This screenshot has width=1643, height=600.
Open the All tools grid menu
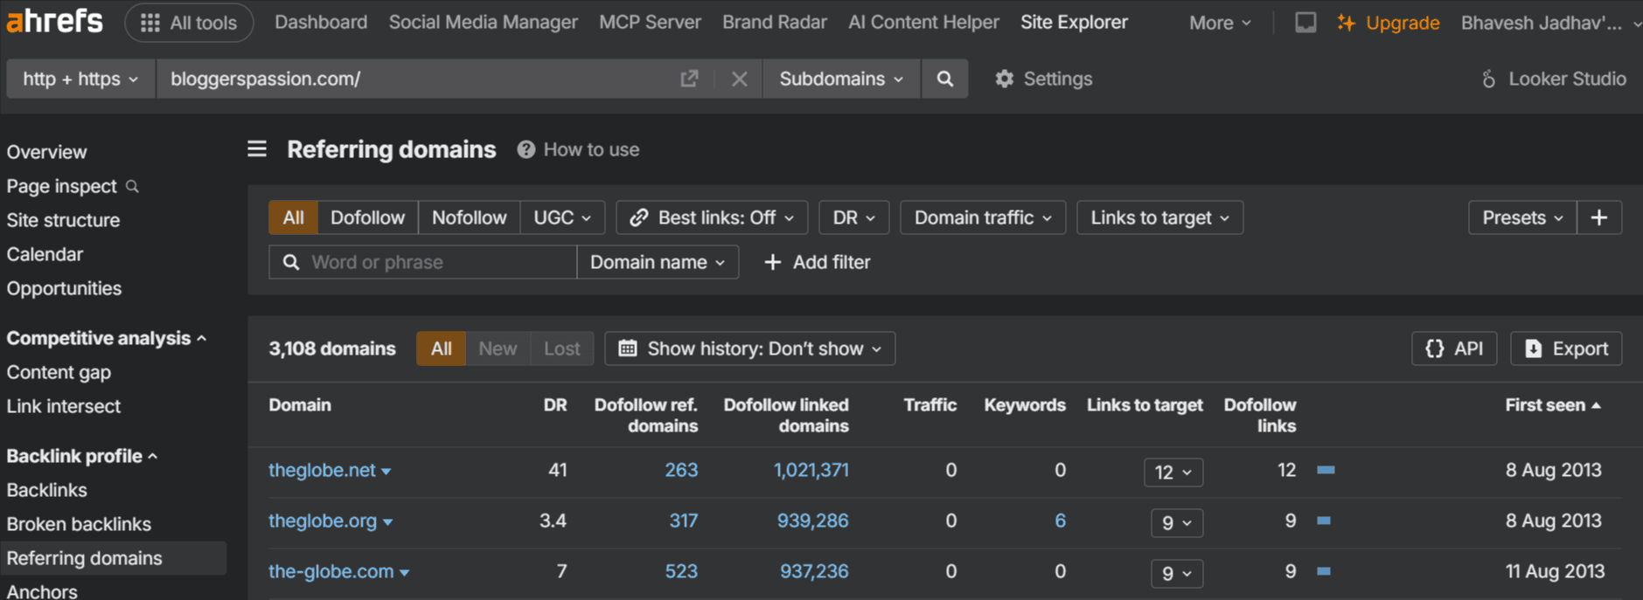[189, 23]
